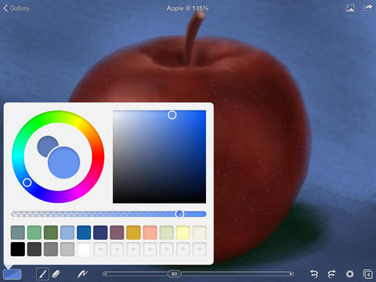Select the Brush tool
The height and width of the screenshot is (282, 376).
click(42, 274)
